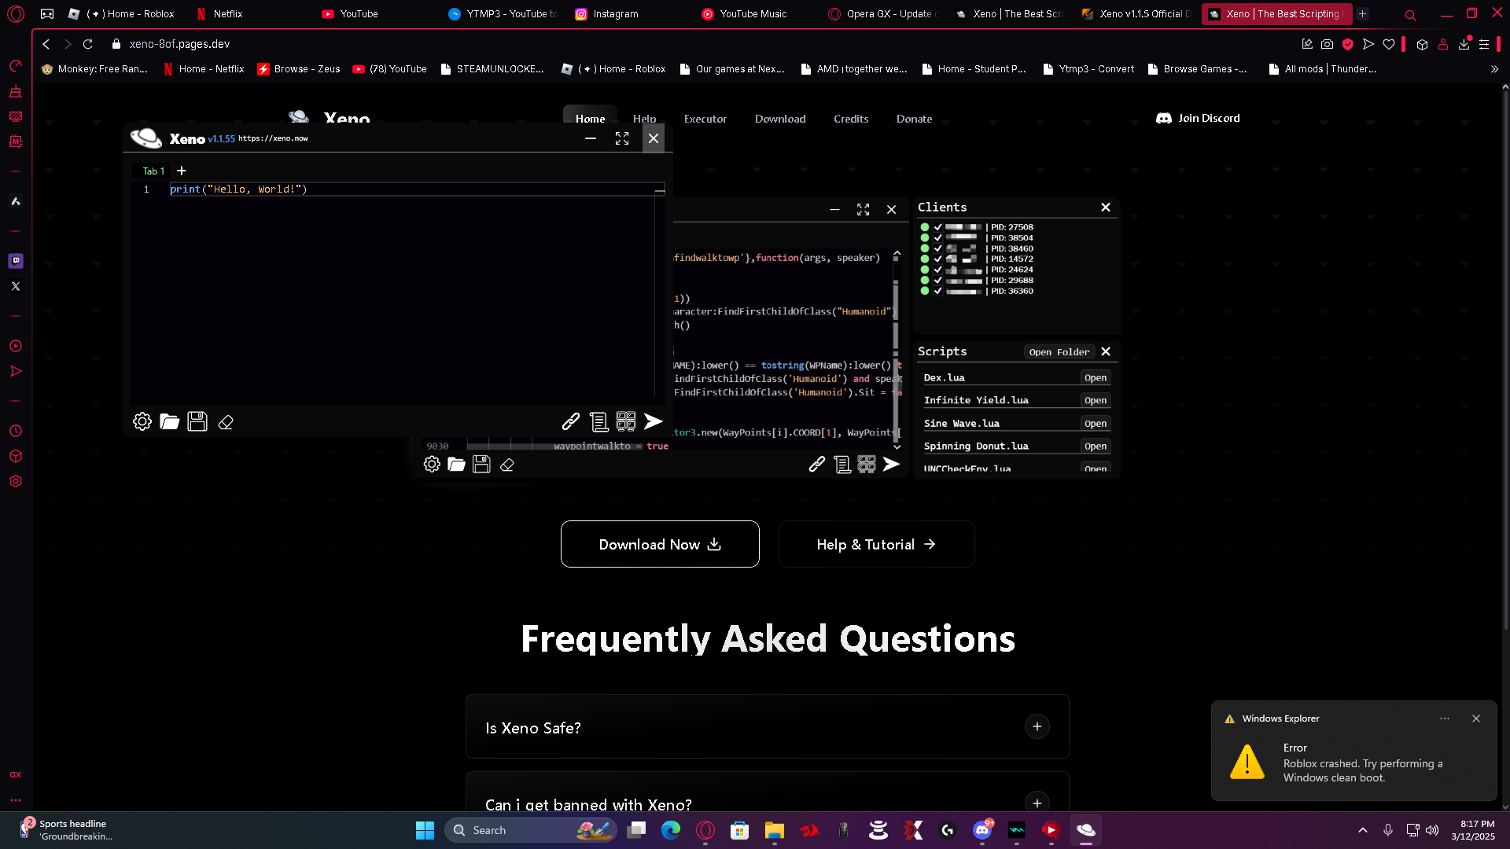
Task: Click Join Discord link
Action: click(x=1198, y=118)
